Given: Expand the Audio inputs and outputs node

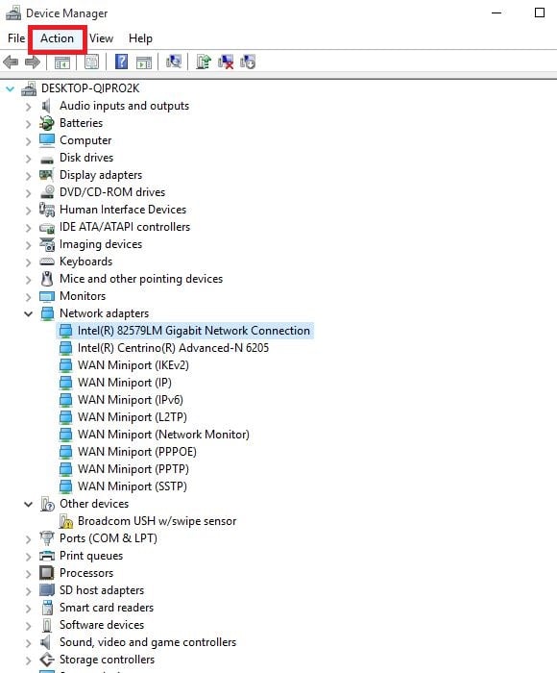Looking at the screenshot, I should click(28, 107).
